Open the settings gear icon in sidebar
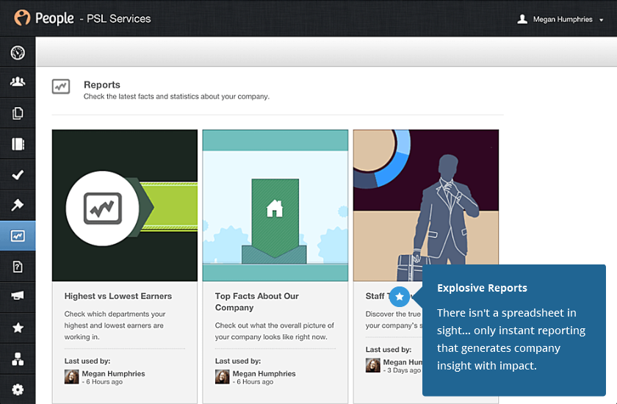The width and height of the screenshot is (617, 404). click(x=18, y=389)
